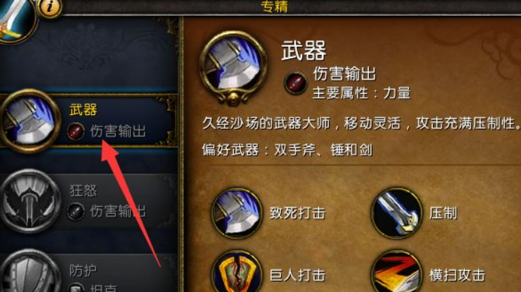Click the 致死打击 ability name
This screenshot has width=521, height=292.
[297, 213]
